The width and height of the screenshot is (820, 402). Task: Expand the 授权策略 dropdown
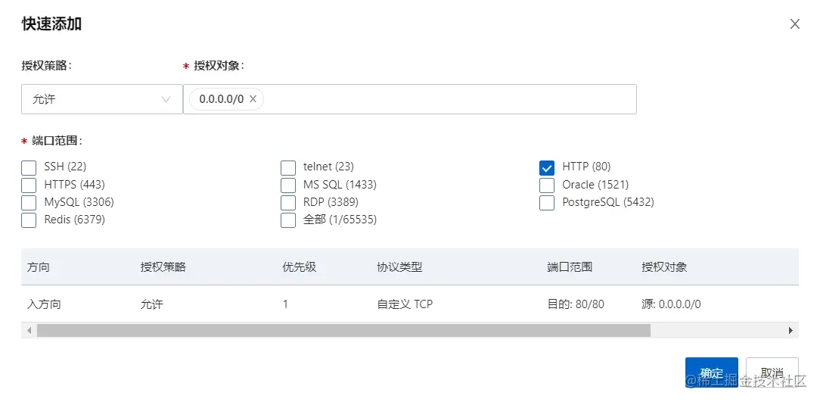[102, 99]
